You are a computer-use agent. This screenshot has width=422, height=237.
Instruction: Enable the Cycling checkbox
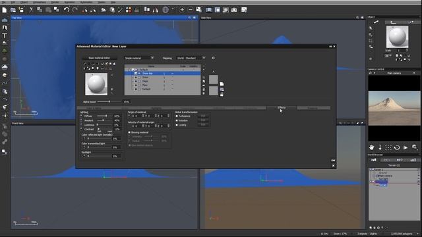click(x=177, y=125)
